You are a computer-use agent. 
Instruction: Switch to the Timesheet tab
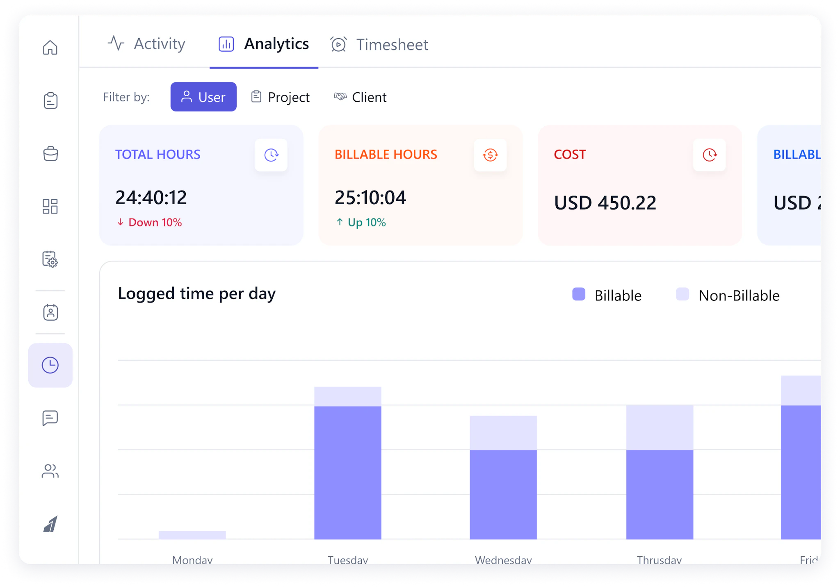(x=379, y=44)
